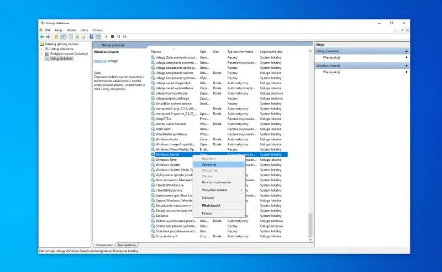Select the Windows Update service name
The image size is (442, 272).
pos(168,165)
